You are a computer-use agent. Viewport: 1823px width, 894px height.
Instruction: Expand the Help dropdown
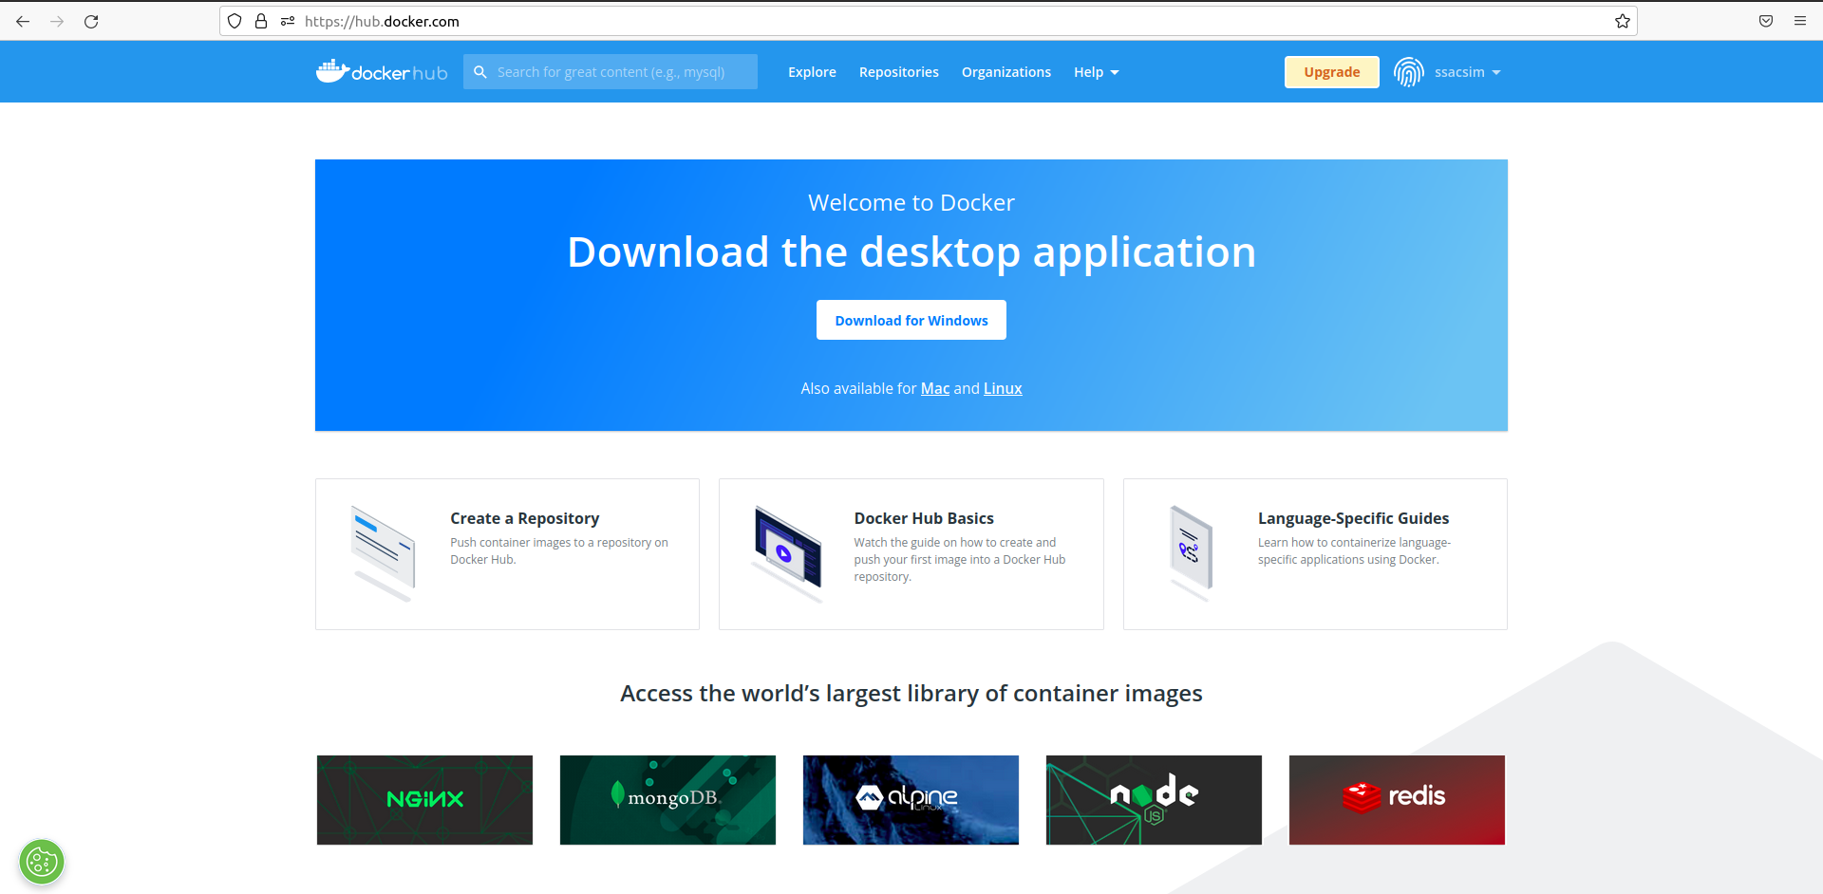point(1096,72)
